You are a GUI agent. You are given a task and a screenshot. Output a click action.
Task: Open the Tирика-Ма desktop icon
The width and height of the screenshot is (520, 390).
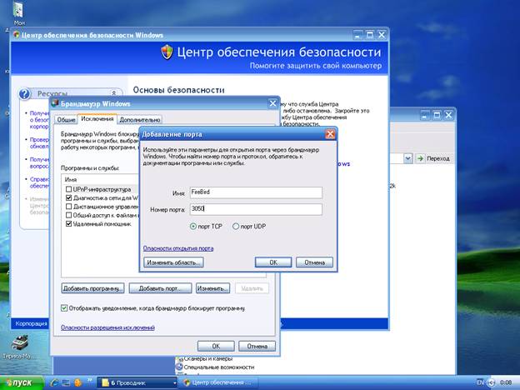[19, 347]
